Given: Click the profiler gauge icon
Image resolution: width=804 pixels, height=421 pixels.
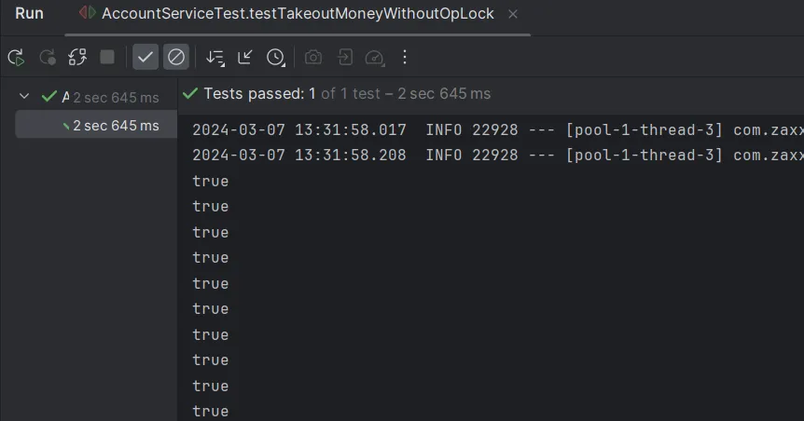Looking at the screenshot, I should click(x=375, y=58).
